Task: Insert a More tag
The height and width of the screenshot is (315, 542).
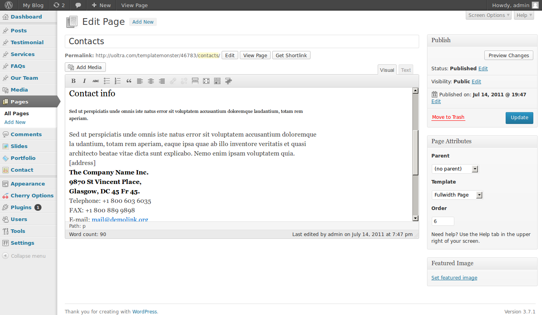Action: pos(195,81)
